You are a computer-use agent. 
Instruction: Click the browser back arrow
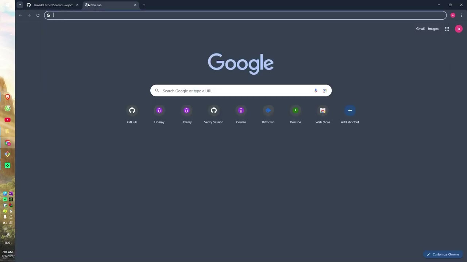(x=20, y=15)
